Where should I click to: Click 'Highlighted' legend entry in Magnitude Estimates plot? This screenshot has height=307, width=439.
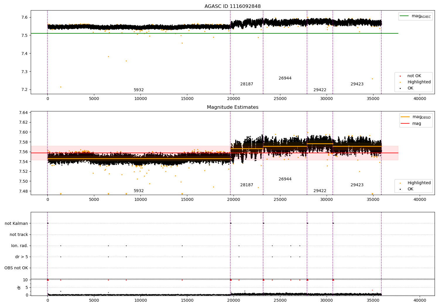coord(419,183)
